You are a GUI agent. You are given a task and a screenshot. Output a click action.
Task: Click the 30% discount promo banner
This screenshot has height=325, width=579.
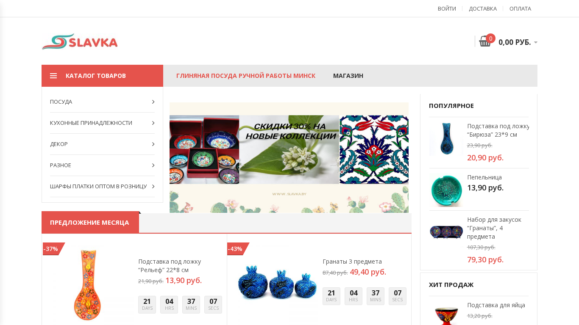[x=289, y=157]
